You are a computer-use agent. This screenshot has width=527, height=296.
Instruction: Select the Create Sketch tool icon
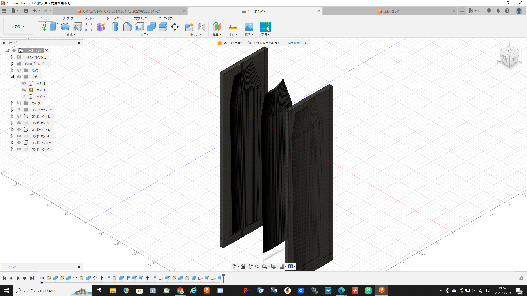click(x=42, y=27)
